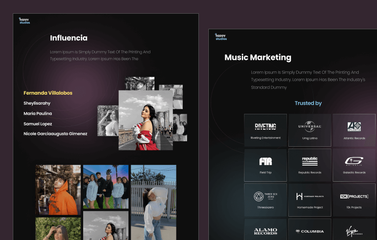Open the large color photo with red jacket
The width and height of the screenshot is (377, 240).
(x=146, y=120)
